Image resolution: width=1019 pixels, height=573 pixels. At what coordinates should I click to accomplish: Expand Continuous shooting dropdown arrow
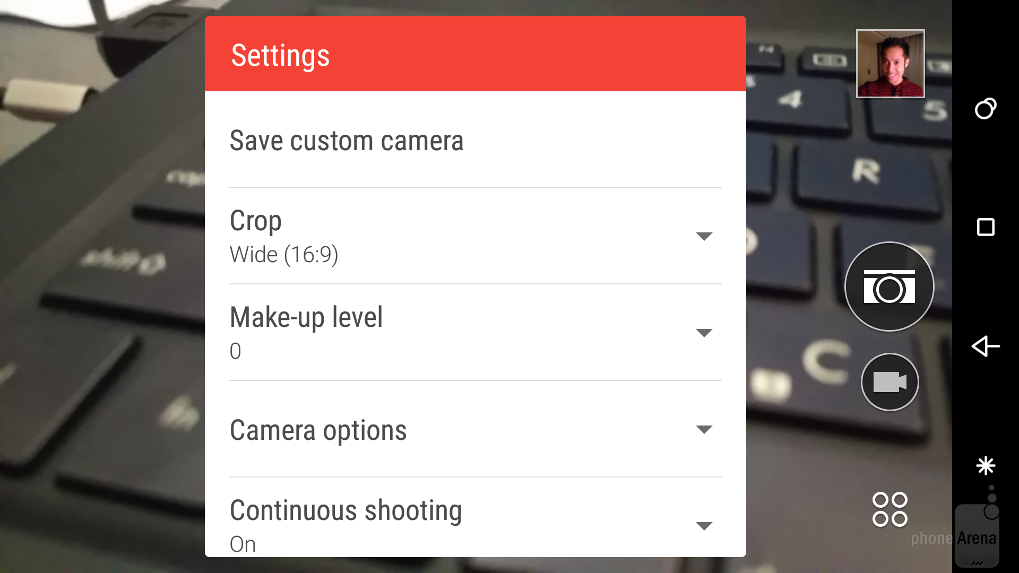click(x=704, y=526)
